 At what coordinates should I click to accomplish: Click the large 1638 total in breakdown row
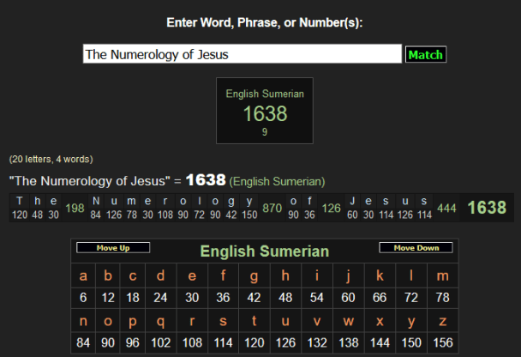point(487,208)
